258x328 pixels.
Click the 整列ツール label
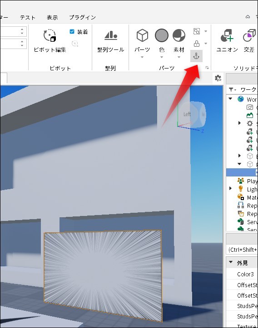(x=111, y=49)
